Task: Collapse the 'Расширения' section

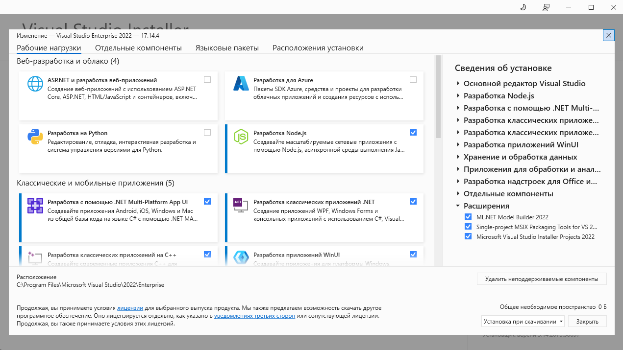Action: point(458,206)
